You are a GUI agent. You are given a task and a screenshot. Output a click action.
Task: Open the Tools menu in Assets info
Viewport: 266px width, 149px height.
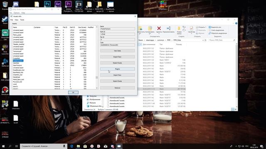(22, 20)
